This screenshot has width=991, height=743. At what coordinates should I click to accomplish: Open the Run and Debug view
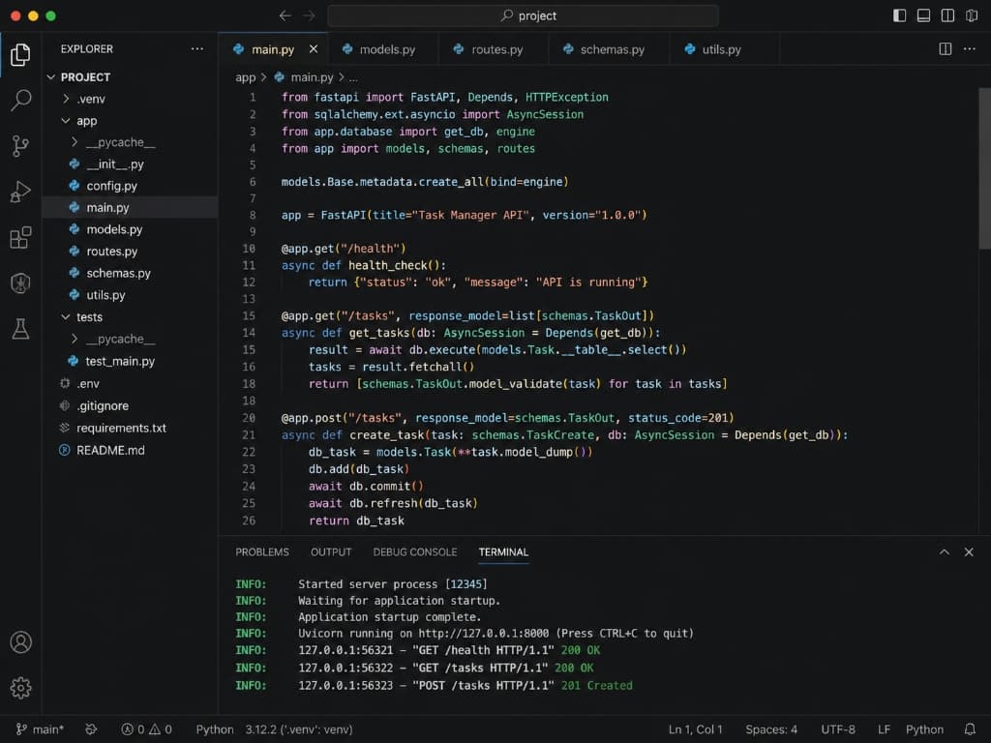tap(20, 192)
